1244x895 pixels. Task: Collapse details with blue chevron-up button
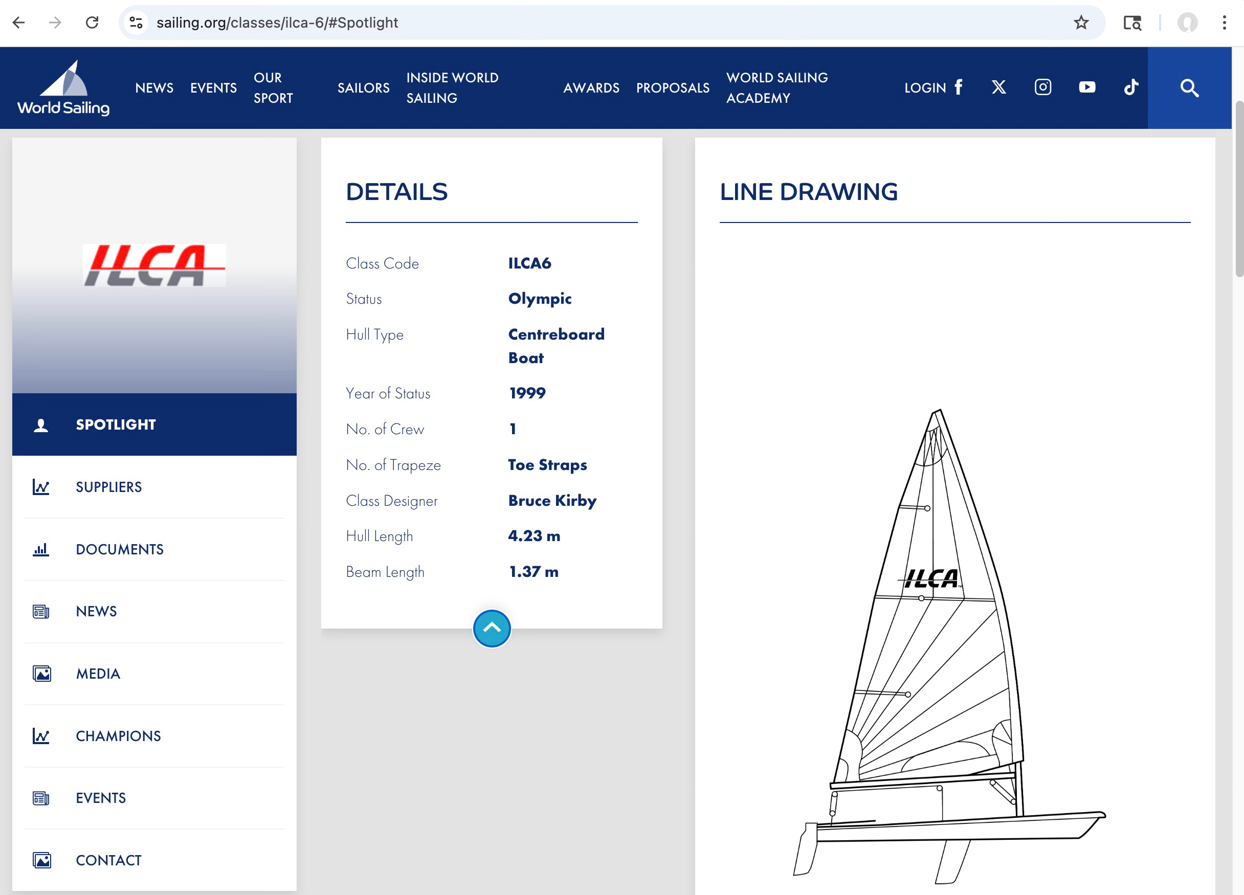[492, 628]
